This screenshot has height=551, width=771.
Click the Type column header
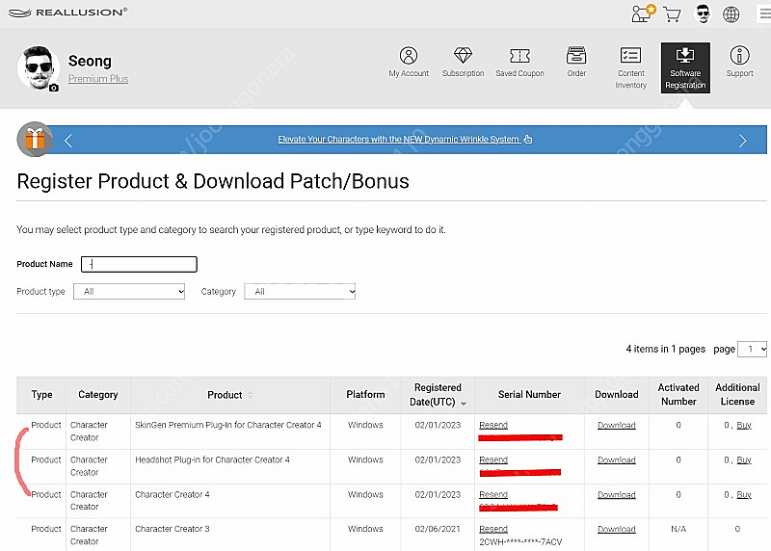[41, 395]
